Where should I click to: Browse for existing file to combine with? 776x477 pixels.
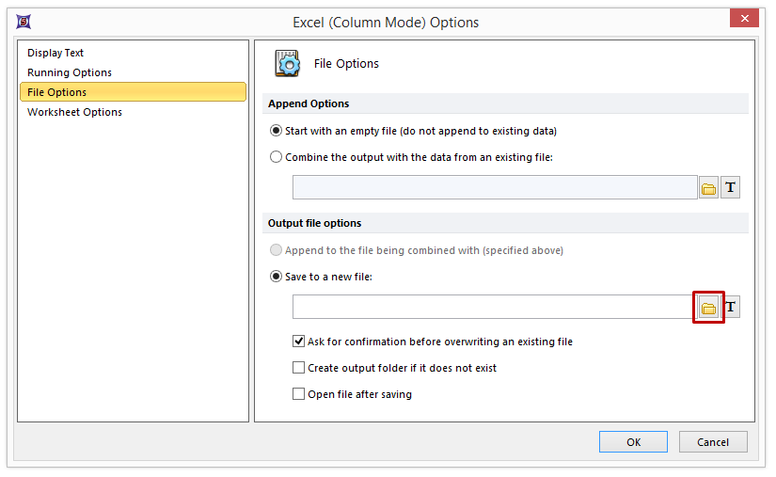pos(708,188)
